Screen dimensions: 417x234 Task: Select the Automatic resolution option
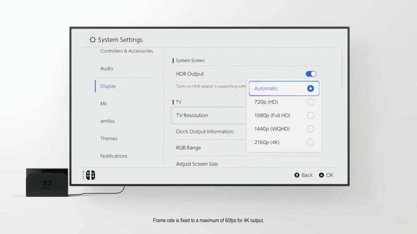pos(284,88)
